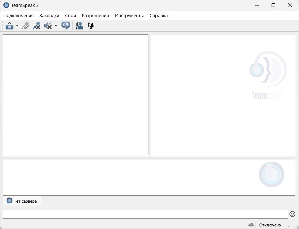Click the TeamSpeak 3 title bar icon

(6, 5)
